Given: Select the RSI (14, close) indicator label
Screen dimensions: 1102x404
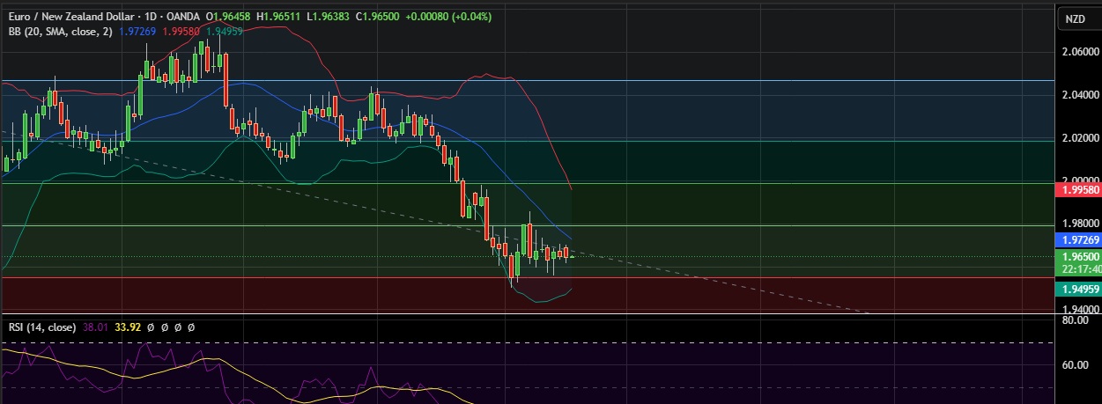Looking at the screenshot, I should (41, 327).
